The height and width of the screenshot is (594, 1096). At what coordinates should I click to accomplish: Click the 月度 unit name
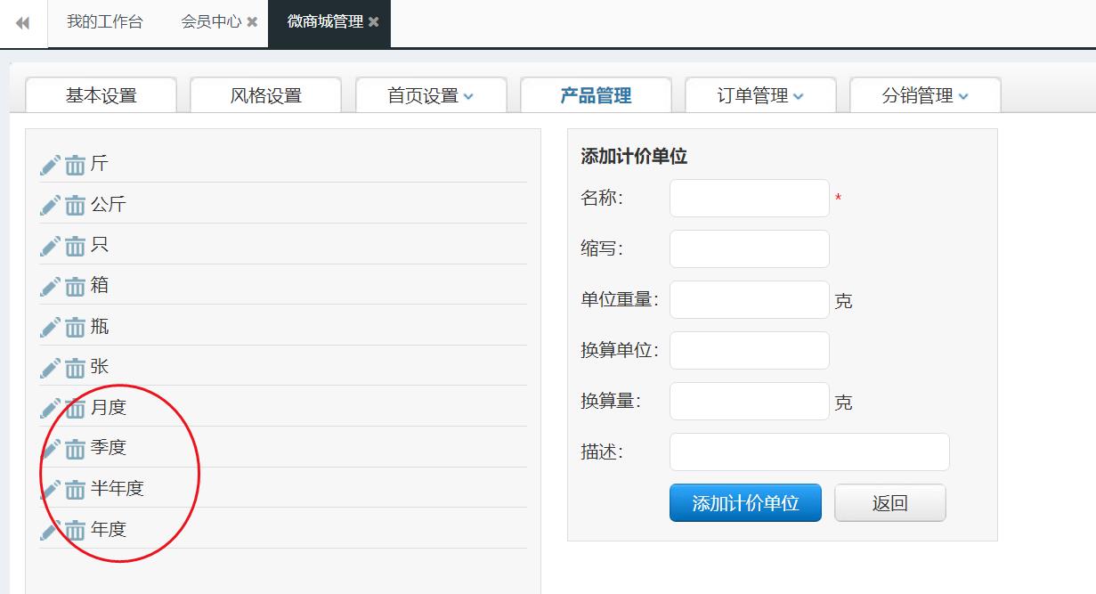(109, 408)
